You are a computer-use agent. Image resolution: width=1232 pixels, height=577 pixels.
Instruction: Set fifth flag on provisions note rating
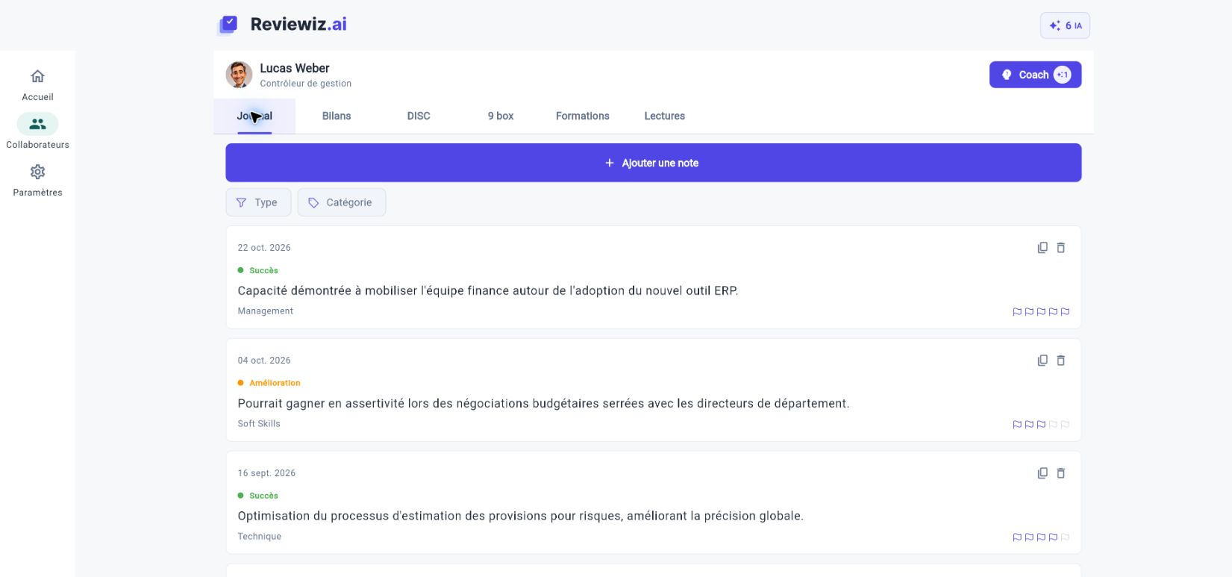coord(1065,537)
